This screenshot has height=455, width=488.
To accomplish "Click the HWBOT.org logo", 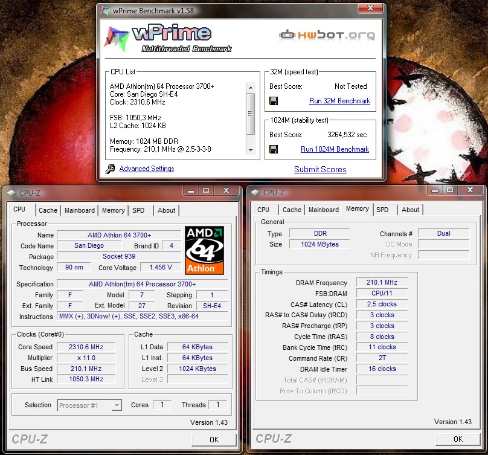I will coord(327,35).
